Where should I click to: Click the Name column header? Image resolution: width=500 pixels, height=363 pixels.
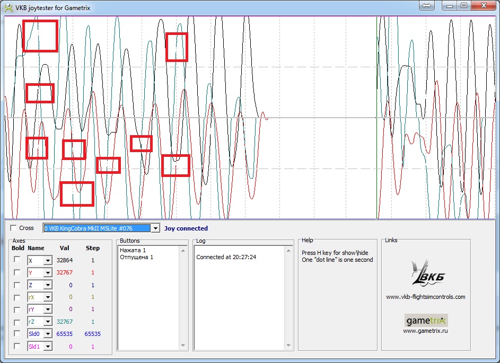[x=36, y=248]
